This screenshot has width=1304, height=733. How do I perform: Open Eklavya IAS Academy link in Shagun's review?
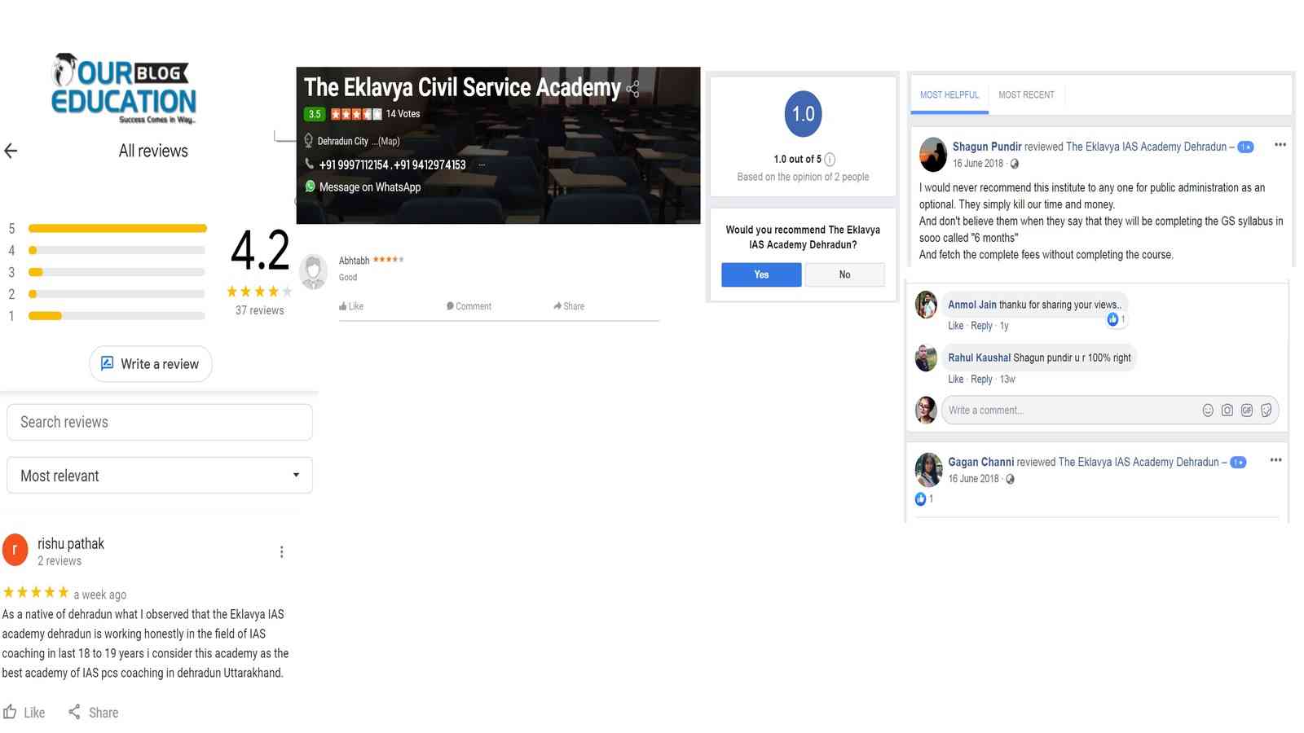(1146, 147)
